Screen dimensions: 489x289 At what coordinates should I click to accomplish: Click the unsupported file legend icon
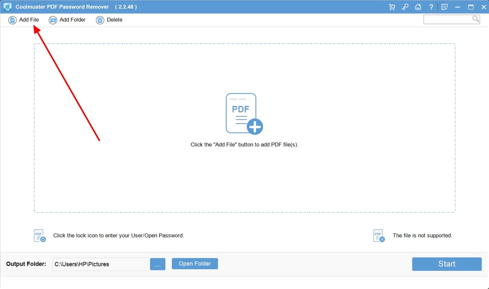(379, 236)
